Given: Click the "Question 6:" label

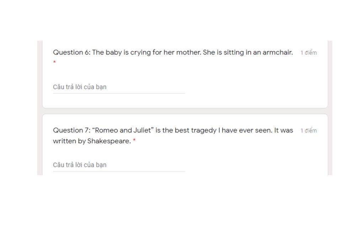Looking at the screenshot, I should click(71, 53).
